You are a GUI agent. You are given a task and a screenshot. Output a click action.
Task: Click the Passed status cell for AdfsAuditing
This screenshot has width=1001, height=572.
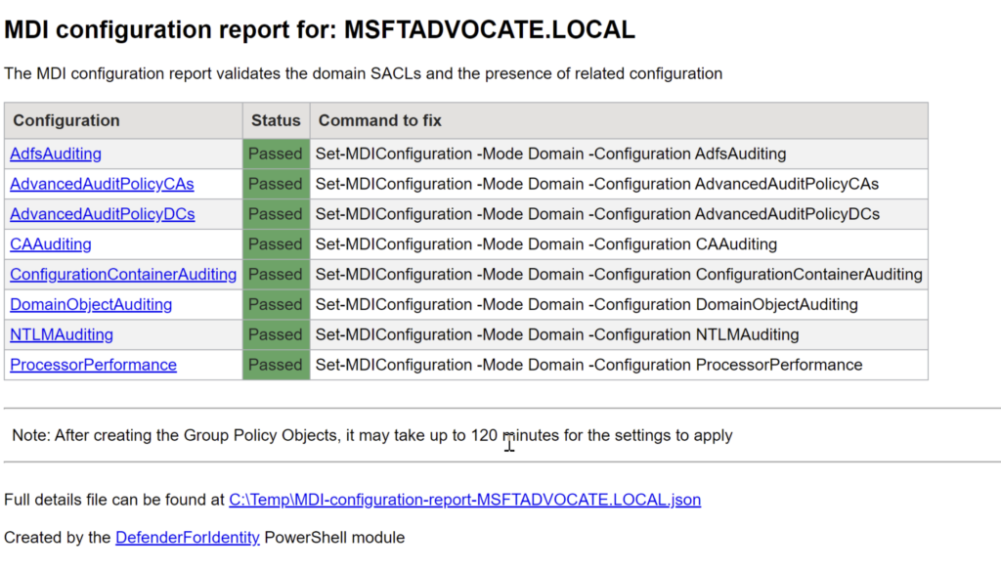pyautogui.click(x=276, y=154)
